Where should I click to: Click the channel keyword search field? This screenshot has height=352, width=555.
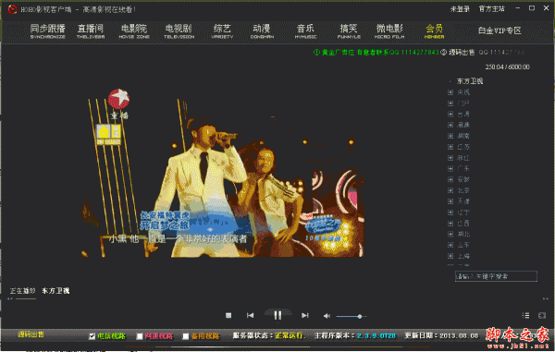pyautogui.click(x=496, y=276)
